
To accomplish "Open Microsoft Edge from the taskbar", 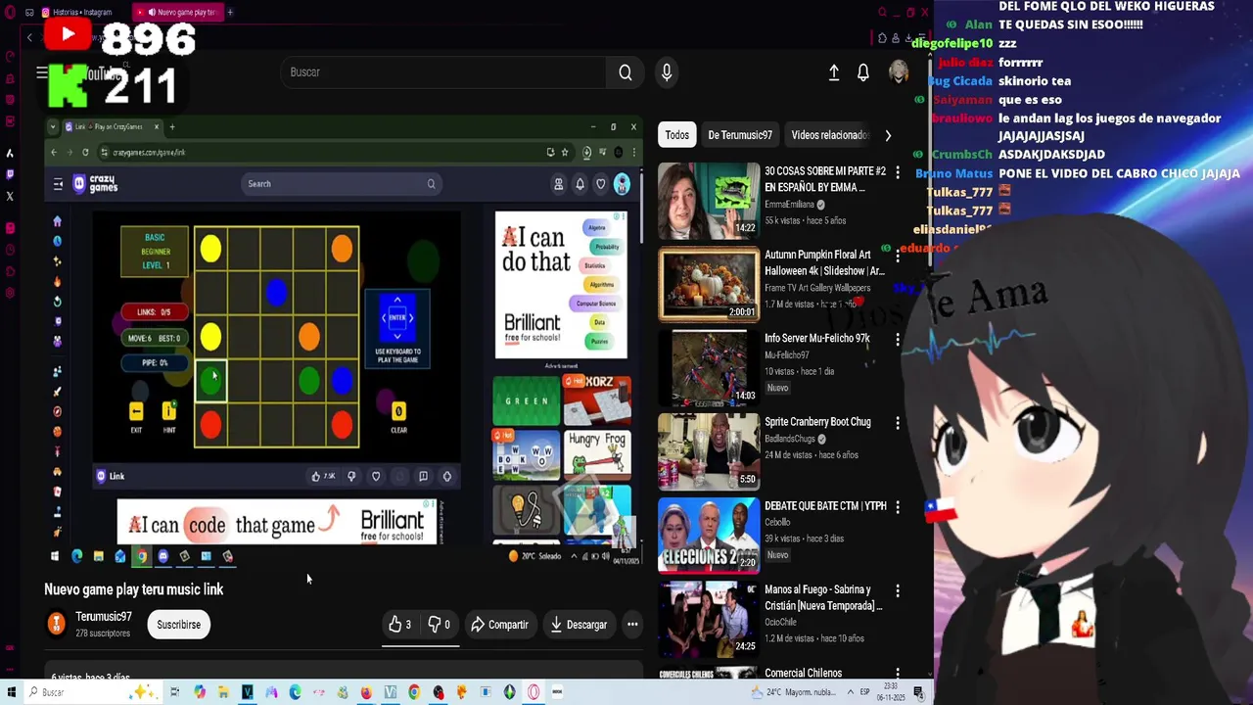I will coord(295,692).
